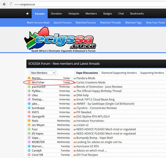Click View Your Posts link
The width and height of the screenshot is (166, 158).
[x=155, y=23]
